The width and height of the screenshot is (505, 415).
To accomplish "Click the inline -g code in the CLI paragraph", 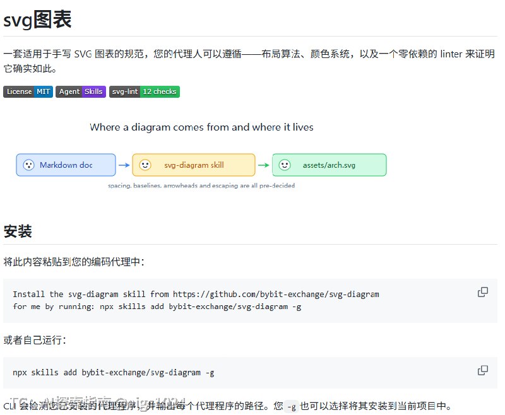I will pyautogui.click(x=292, y=407).
